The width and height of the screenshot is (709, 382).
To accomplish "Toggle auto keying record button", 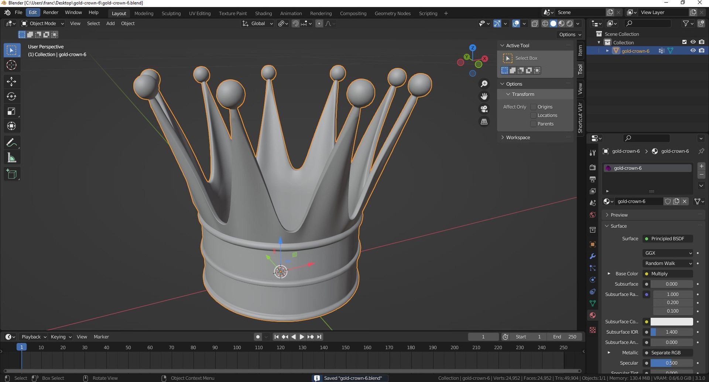I will pyautogui.click(x=258, y=337).
